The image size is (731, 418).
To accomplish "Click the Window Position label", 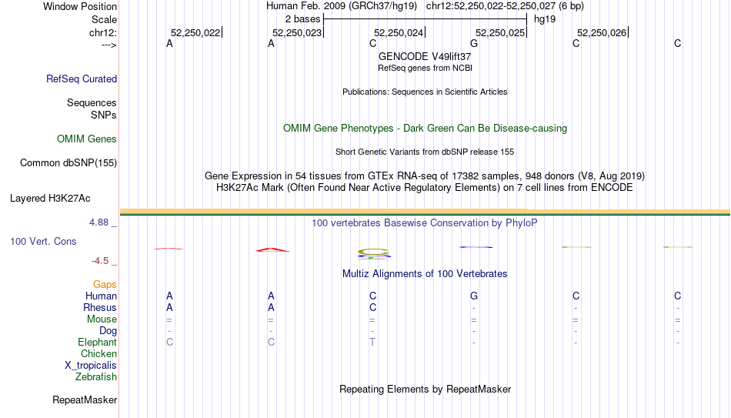I will [80, 6].
